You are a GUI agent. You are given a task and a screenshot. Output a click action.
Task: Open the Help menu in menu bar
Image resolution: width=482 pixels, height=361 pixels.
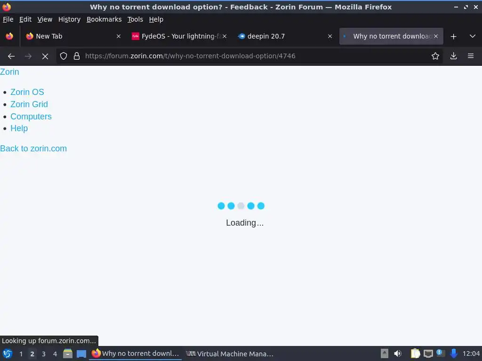(156, 19)
